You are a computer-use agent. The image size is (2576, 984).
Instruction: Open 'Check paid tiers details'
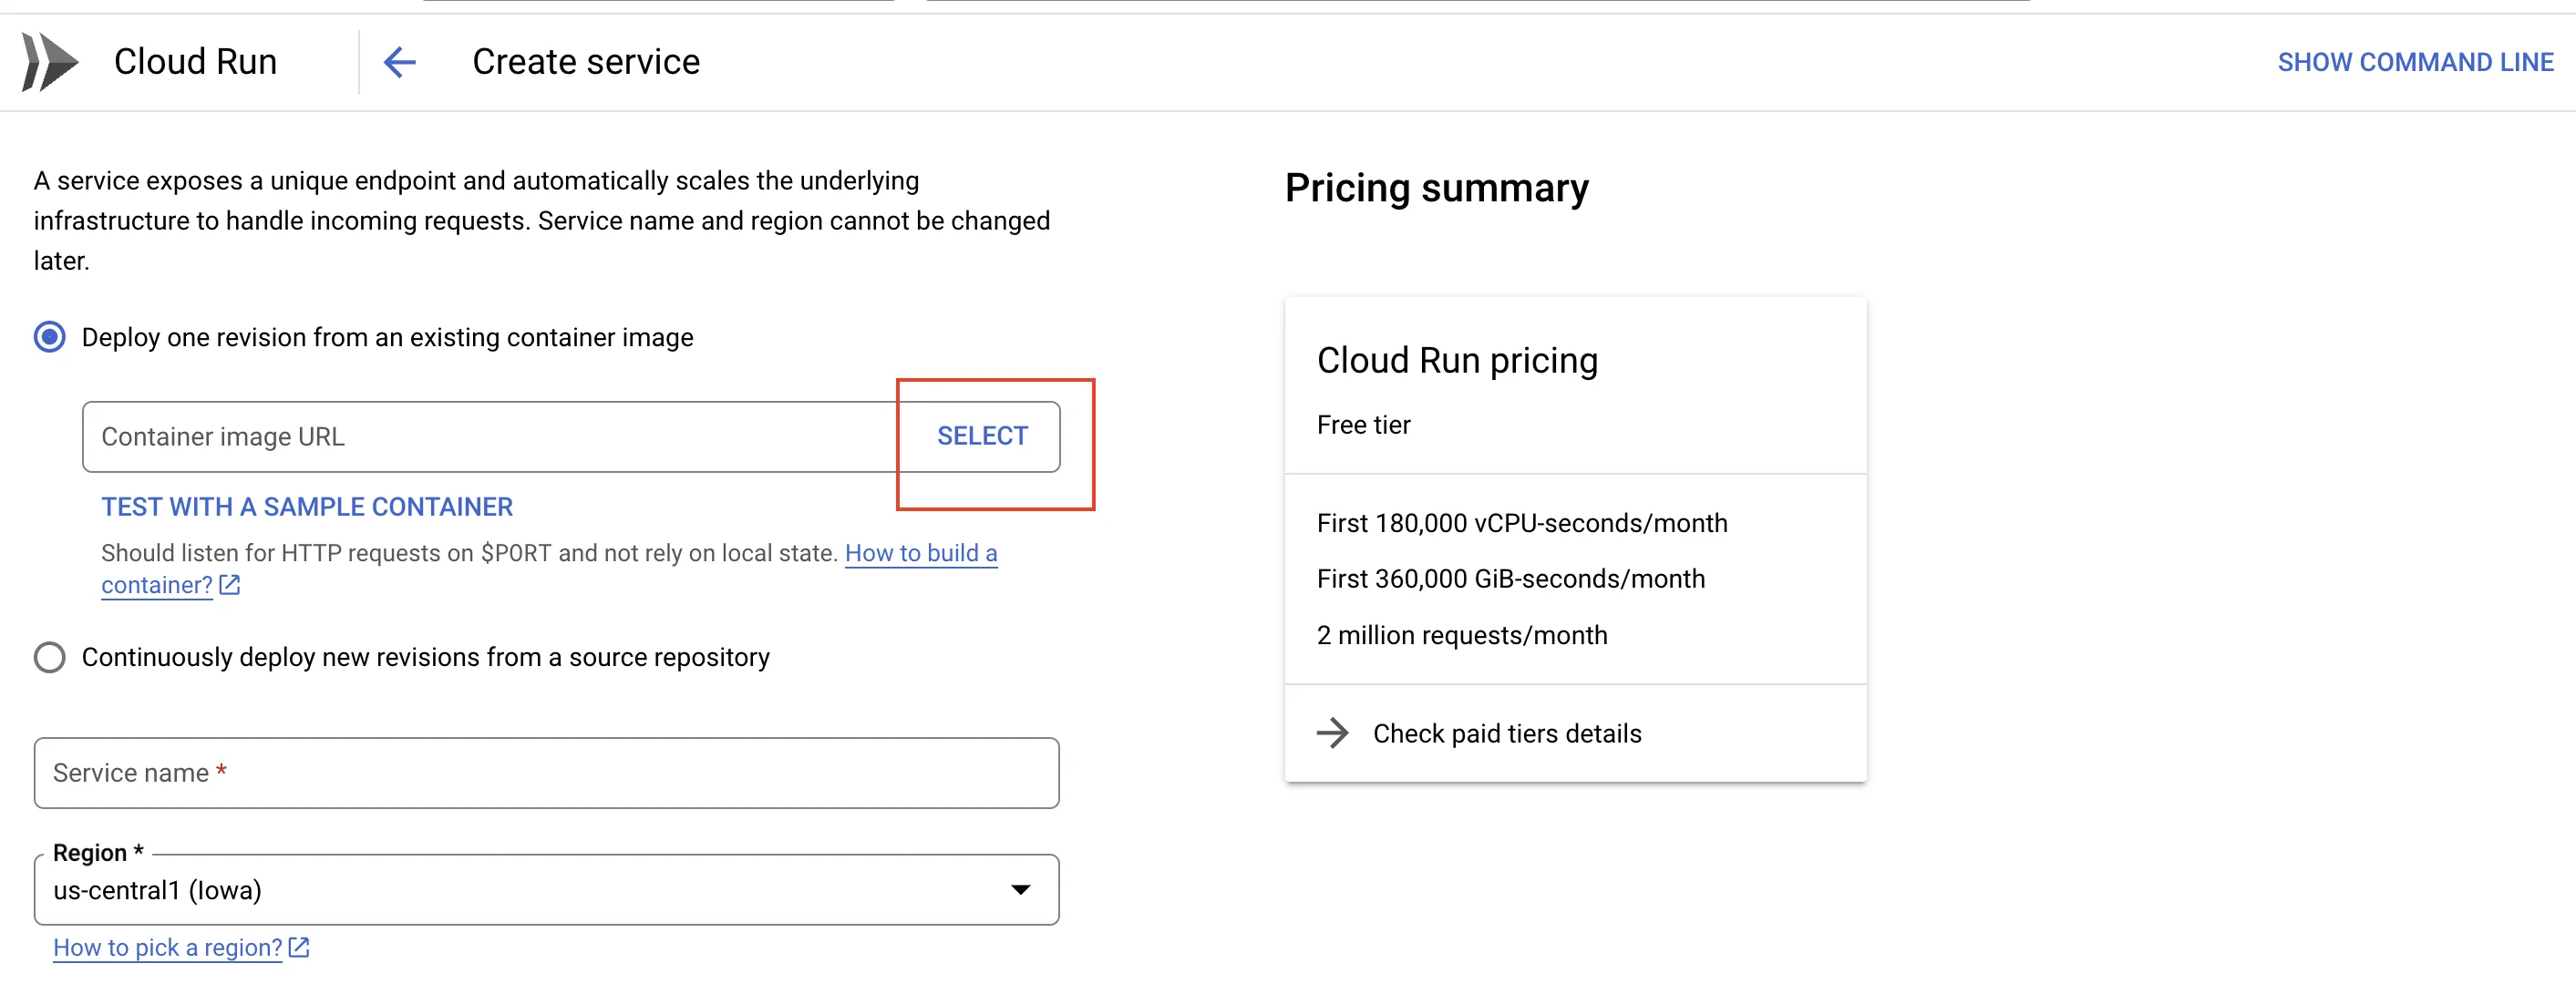point(1507,733)
